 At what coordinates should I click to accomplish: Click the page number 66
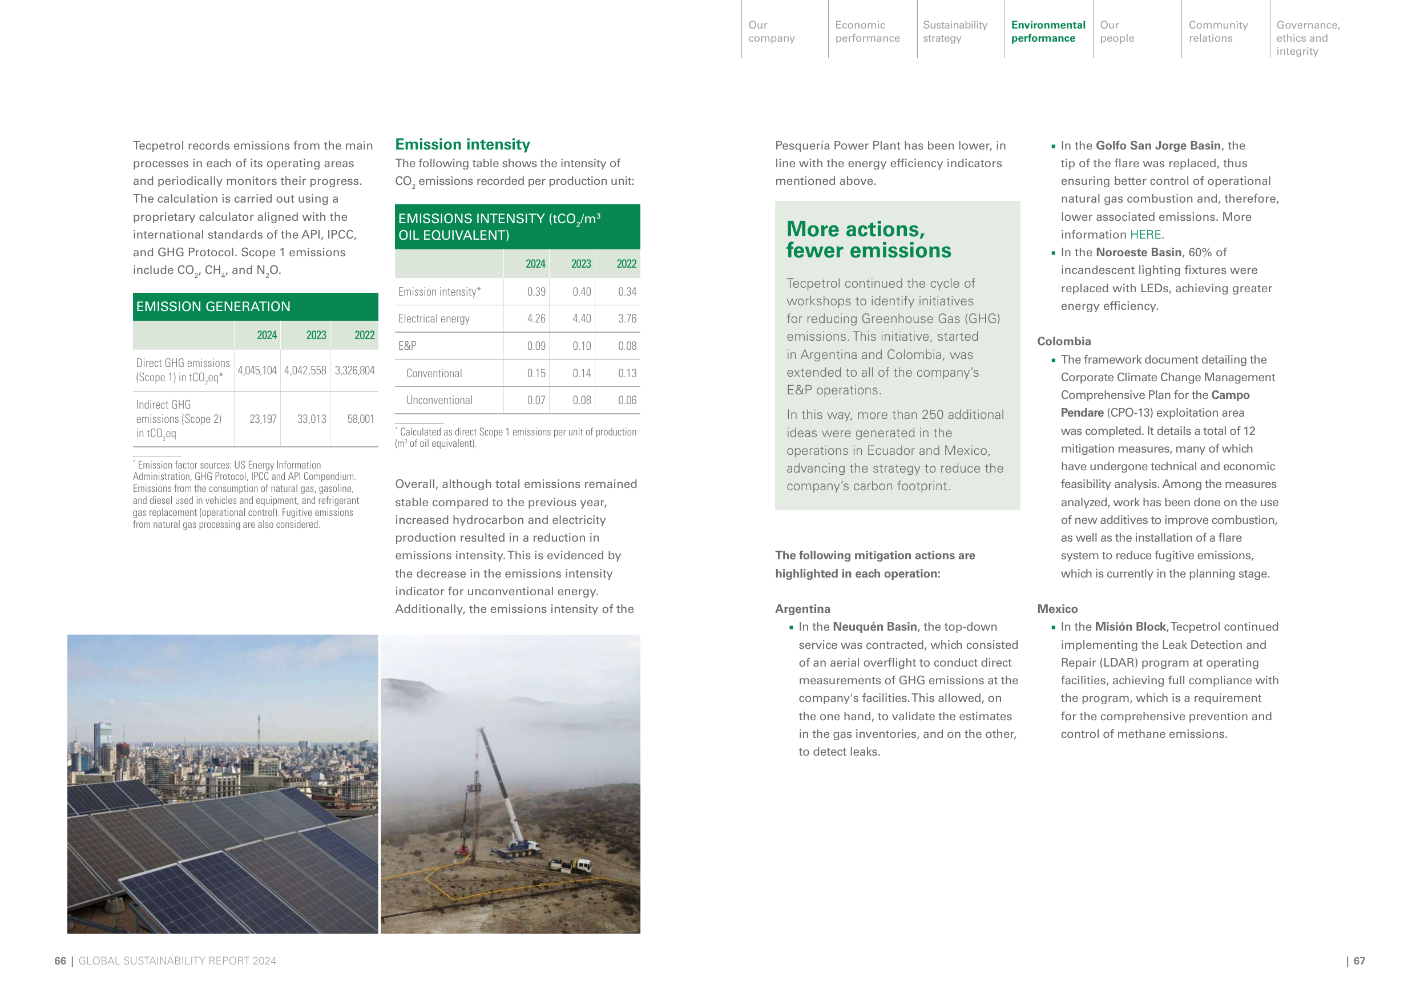tap(60, 961)
